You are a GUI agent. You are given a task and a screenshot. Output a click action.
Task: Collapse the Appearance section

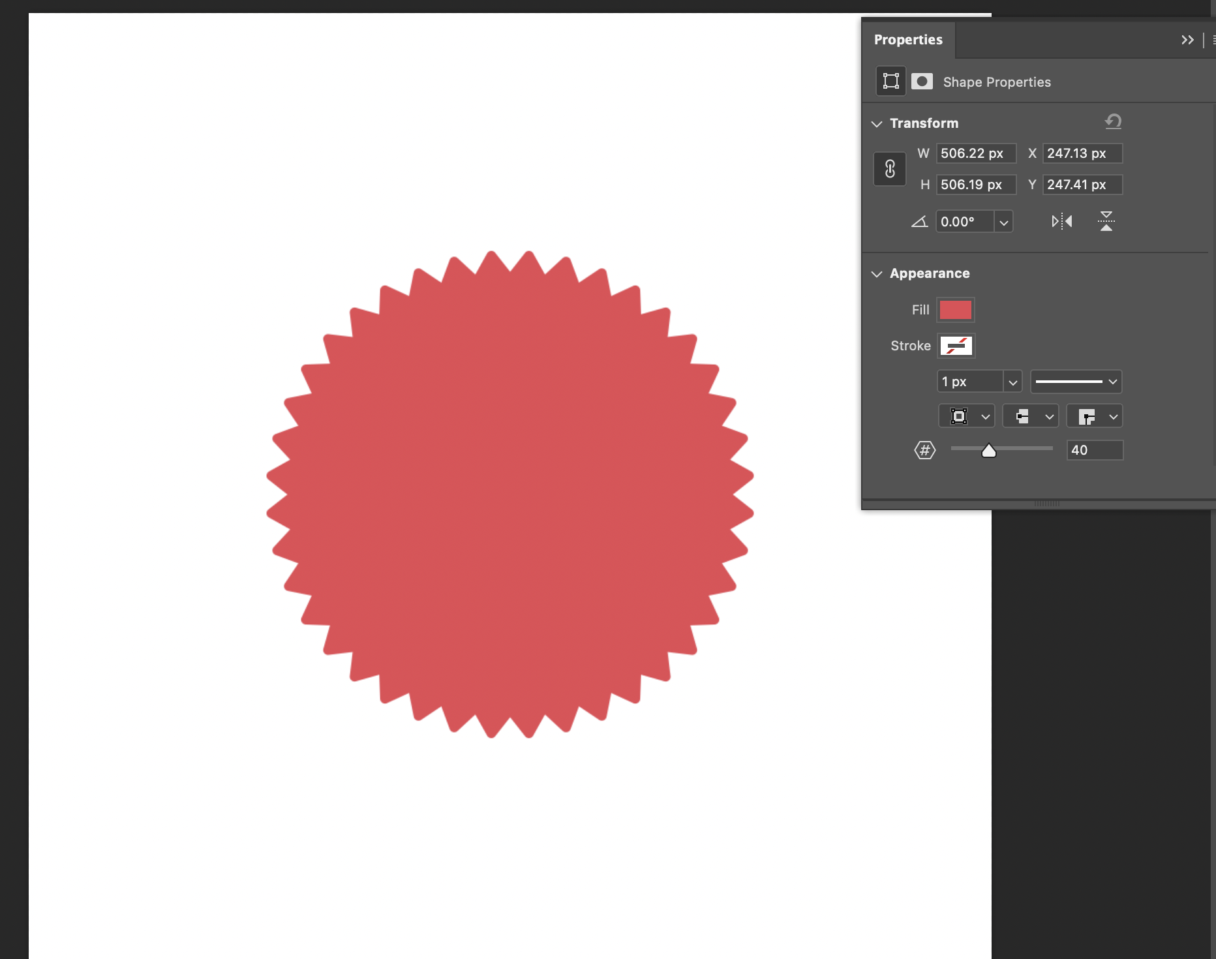point(877,274)
